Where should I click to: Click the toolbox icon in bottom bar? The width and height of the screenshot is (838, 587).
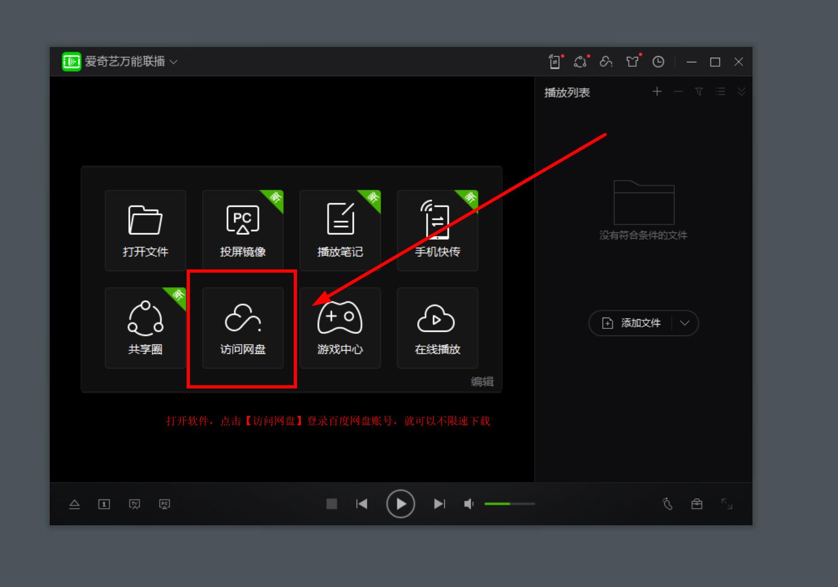tap(697, 504)
